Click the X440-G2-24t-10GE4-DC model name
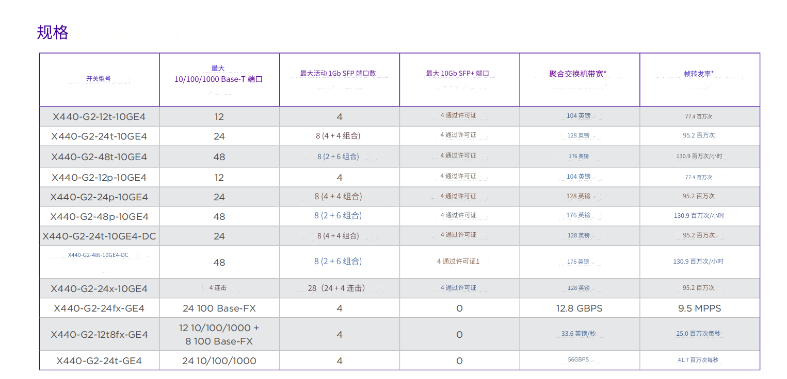 click(99, 236)
